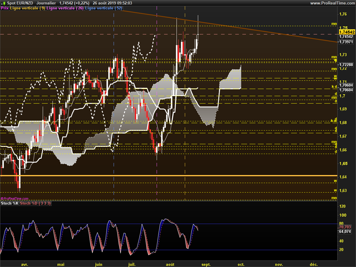Click the candlestick icon beside Spot EUR/NZD

(x=3, y=3)
